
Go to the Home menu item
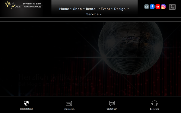tap(64, 9)
